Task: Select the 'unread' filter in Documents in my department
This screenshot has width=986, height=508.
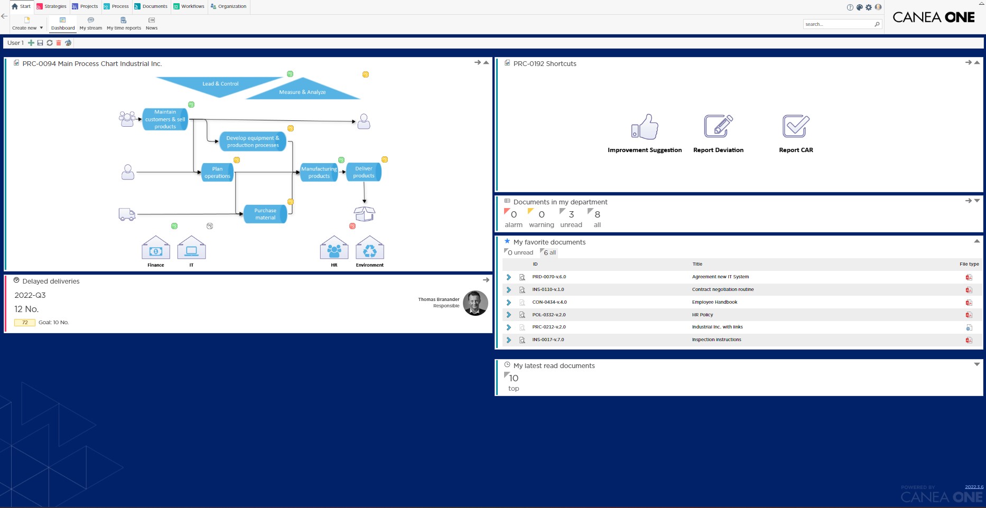Action: point(571,218)
